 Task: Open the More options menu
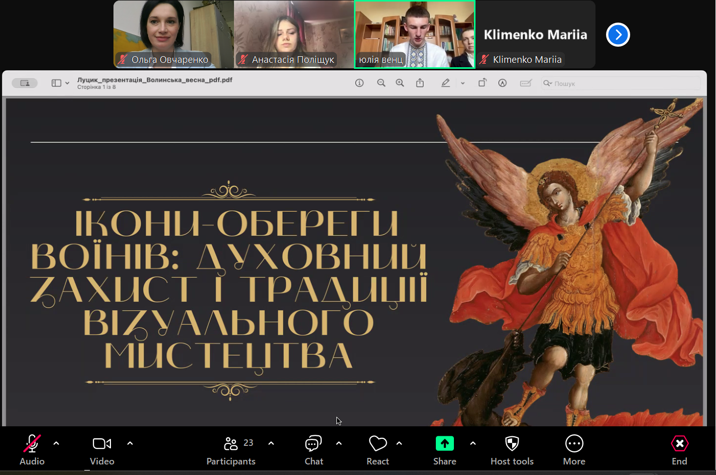coord(574,449)
